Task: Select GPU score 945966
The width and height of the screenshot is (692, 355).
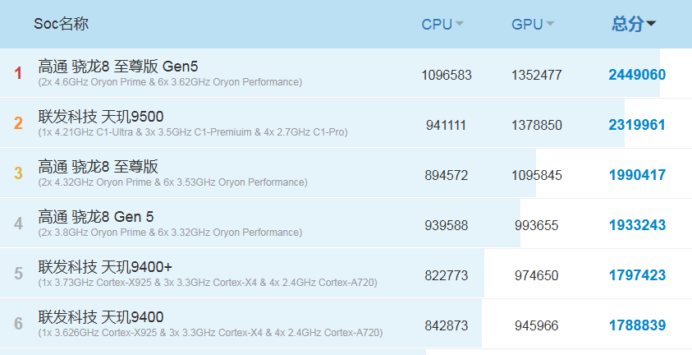Action: click(x=536, y=326)
